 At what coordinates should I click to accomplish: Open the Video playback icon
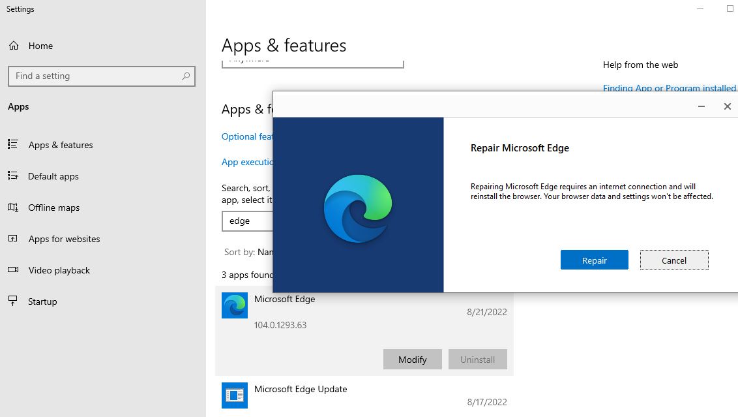tap(13, 270)
